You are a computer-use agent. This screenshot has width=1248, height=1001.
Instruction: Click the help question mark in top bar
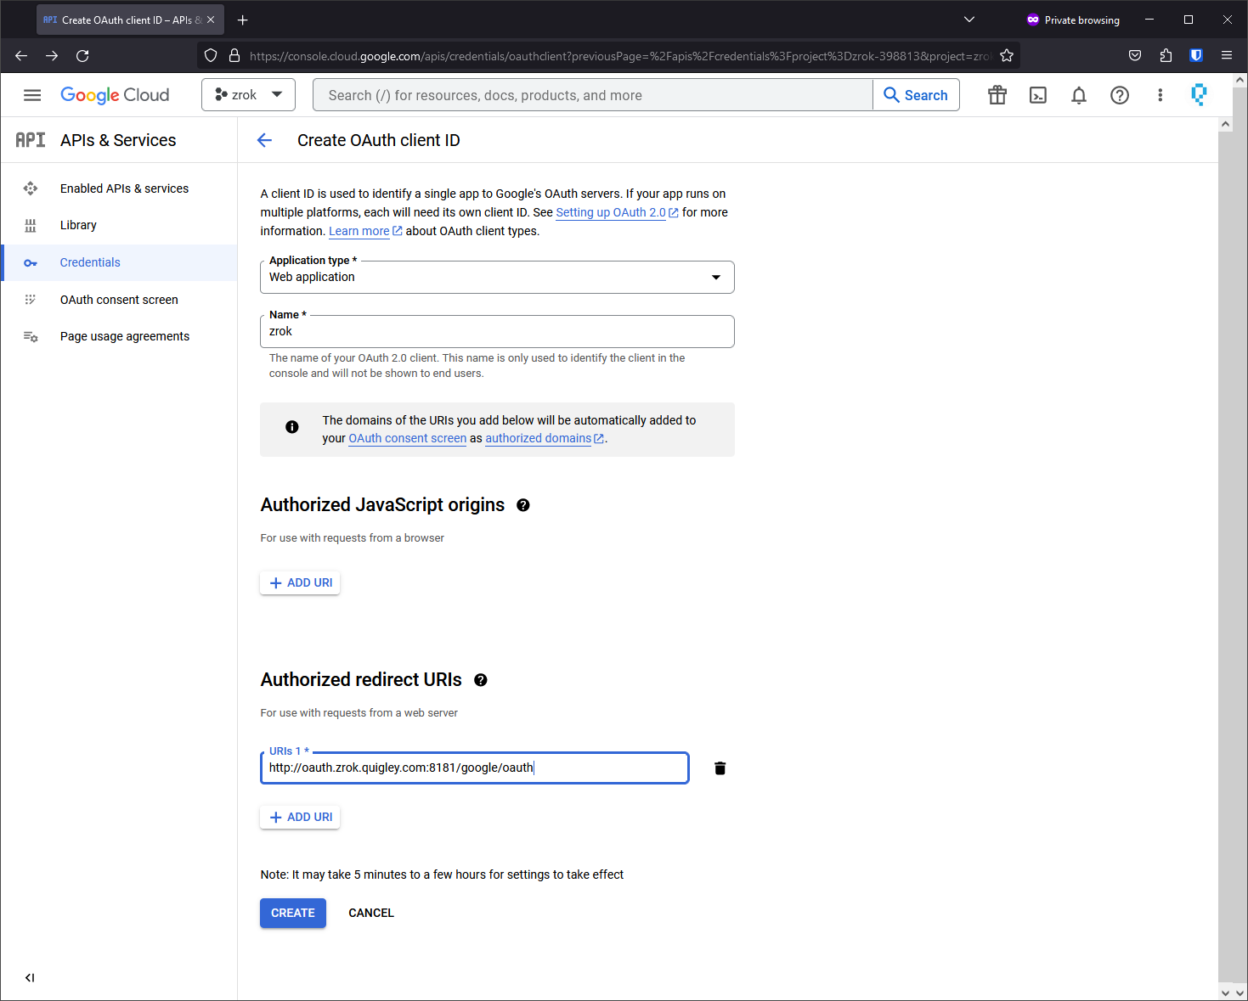pos(1119,95)
